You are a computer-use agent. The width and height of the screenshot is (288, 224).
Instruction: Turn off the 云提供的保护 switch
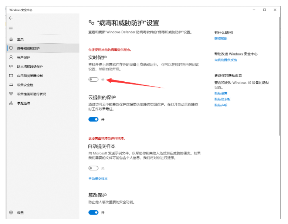pyautogui.click(x=93, y=119)
